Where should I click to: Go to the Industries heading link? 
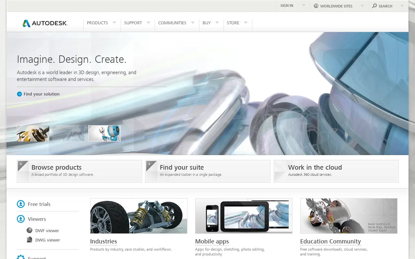click(x=103, y=242)
